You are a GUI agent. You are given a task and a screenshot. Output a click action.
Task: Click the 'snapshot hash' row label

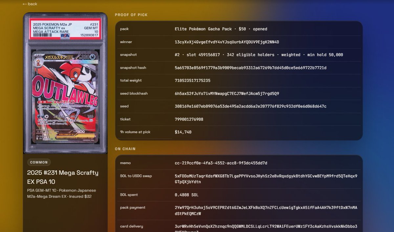(133, 68)
